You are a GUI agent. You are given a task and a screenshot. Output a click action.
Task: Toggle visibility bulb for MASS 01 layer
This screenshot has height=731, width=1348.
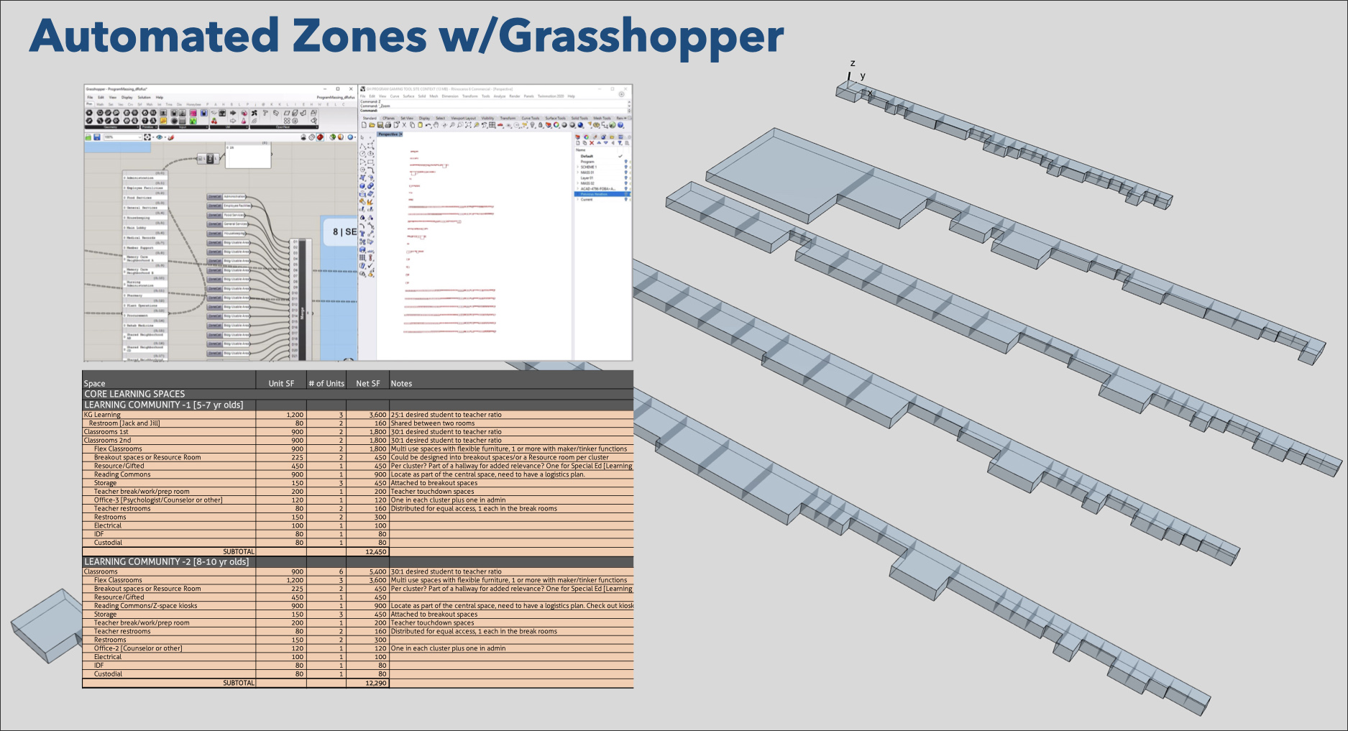(625, 173)
